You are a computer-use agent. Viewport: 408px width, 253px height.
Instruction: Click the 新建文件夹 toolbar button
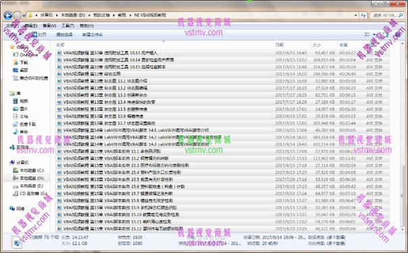coord(93,34)
